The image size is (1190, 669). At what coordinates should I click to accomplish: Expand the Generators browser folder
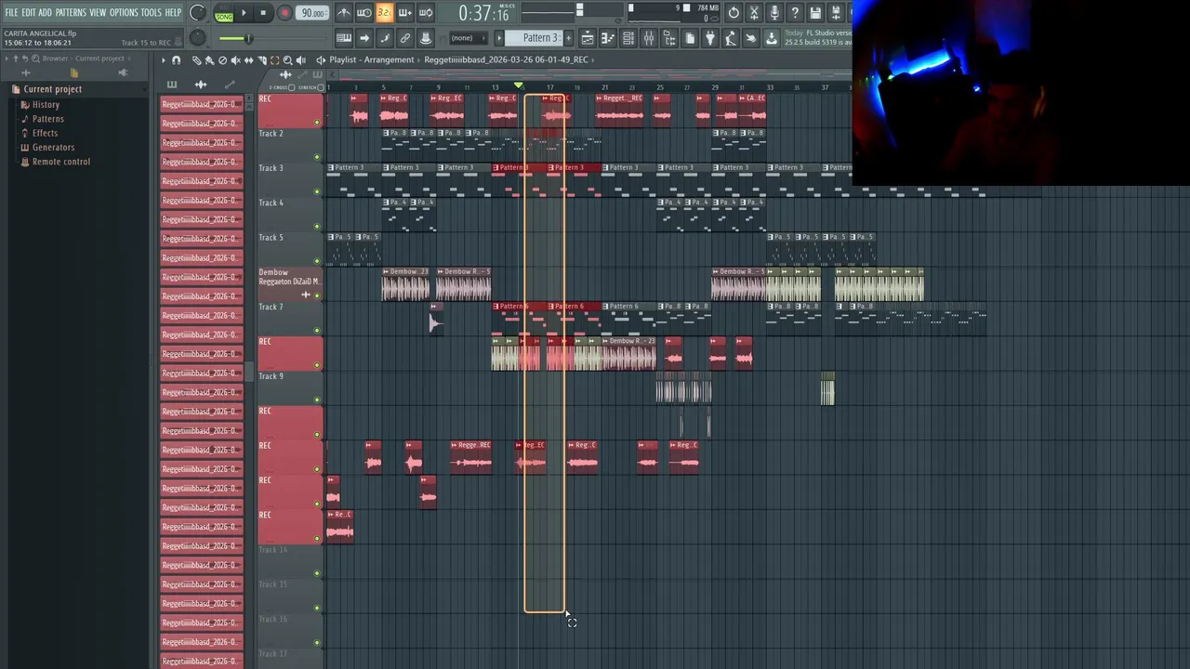[53, 147]
